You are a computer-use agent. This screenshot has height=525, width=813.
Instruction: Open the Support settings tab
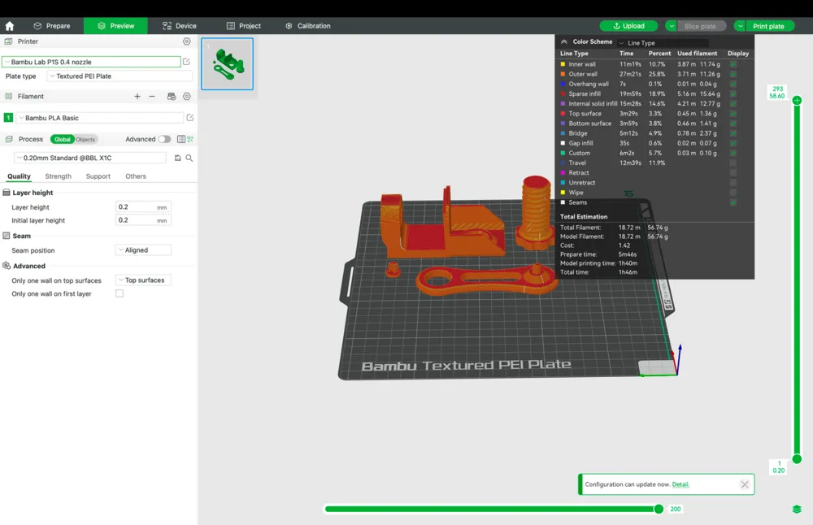98,176
